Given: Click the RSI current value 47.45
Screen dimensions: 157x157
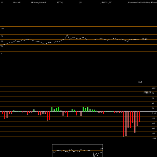Looking at the screenshot, I should (x=144, y=39).
